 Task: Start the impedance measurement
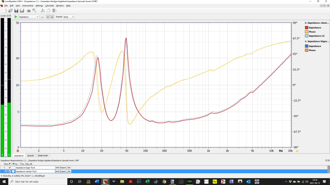coord(16,17)
